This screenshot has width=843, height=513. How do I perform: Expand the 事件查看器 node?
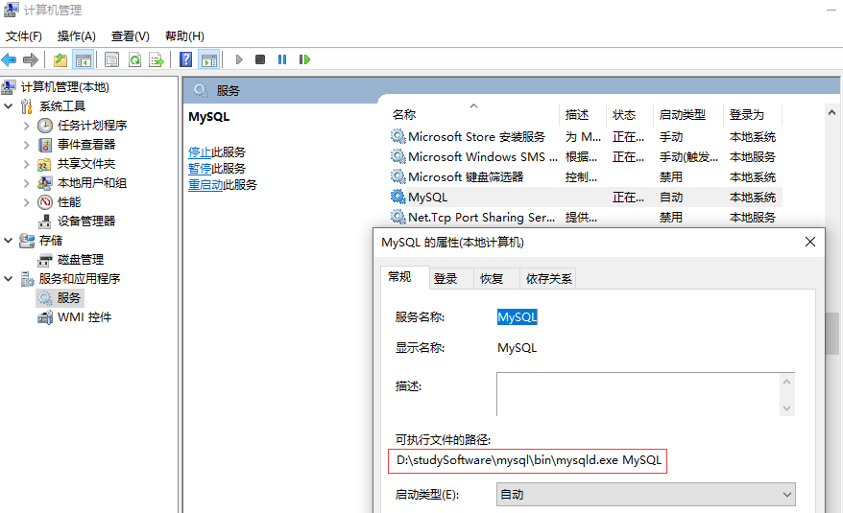[x=26, y=145]
